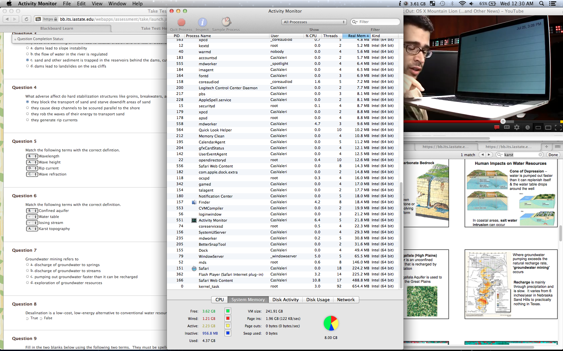Image resolution: width=563 pixels, height=351 pixels.
Task: Click the green Free memory color swatch
Action: (228, 311)
